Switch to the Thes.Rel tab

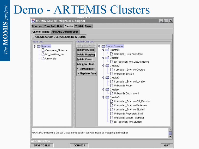point(49,26)
